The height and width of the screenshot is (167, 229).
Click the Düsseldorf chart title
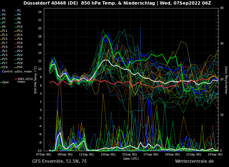(117, 3)
